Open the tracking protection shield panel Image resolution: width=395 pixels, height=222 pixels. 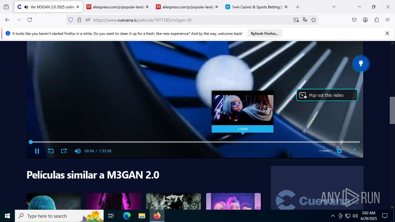tap(71, 20)
